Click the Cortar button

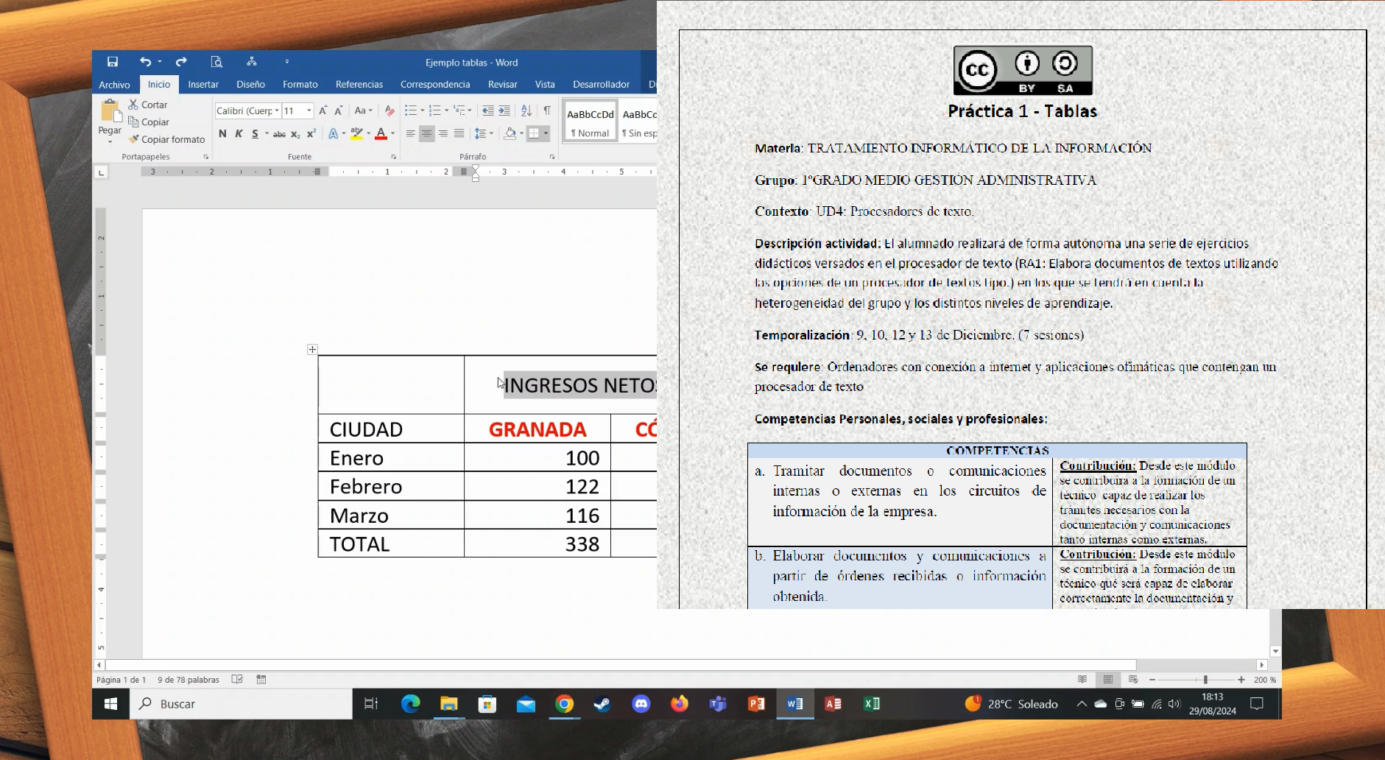148,105
